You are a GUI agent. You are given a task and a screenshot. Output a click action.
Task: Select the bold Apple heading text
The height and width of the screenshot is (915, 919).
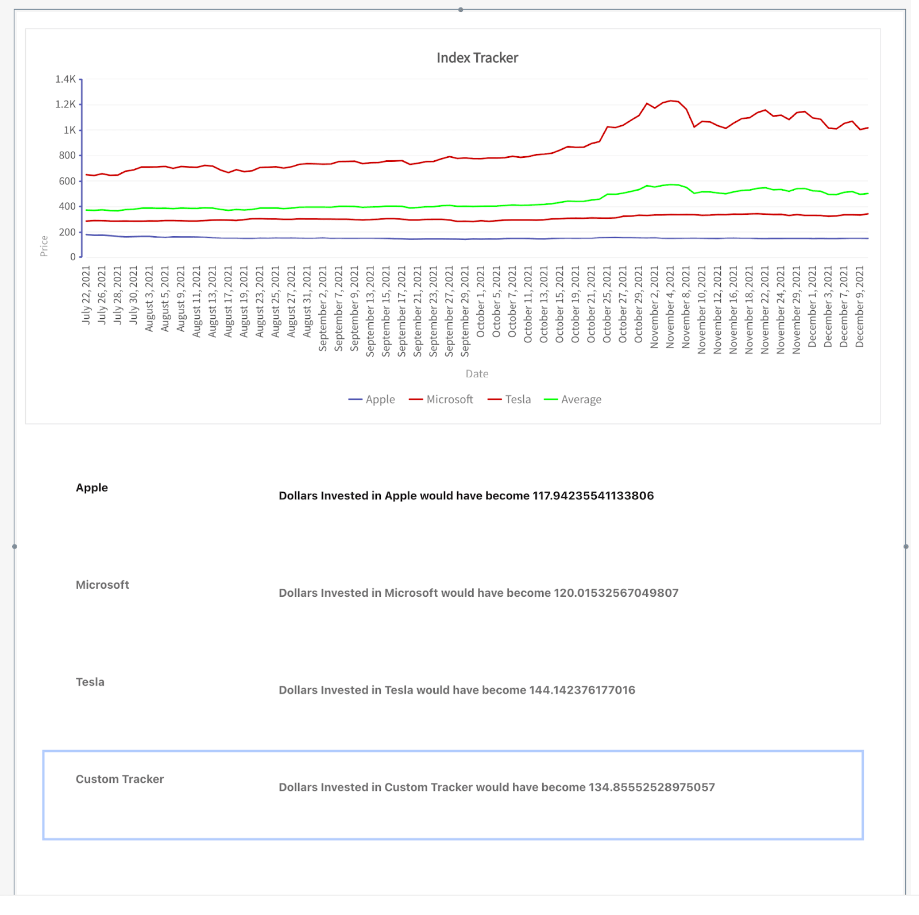click(92, 488)
